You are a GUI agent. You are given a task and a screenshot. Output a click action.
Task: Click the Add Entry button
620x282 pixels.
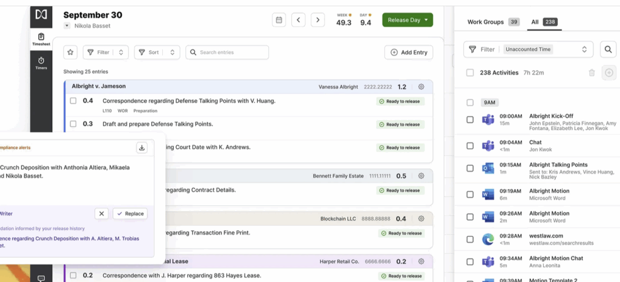pyautogui.click(x=409, y=53)
